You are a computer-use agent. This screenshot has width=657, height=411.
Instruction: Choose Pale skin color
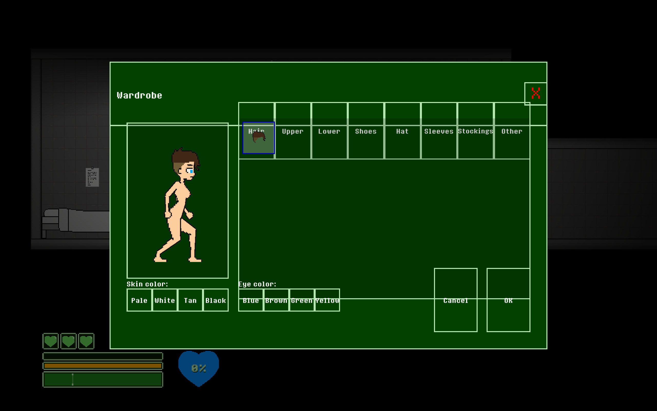click(139, 300)
